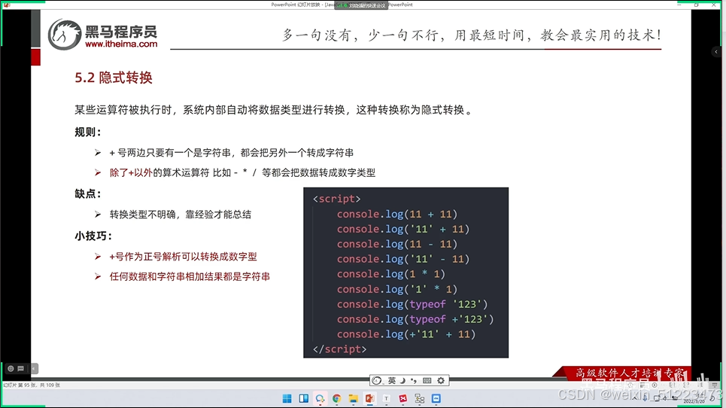Viewport: 726px width, 408px height.
Task: Click the meeting banner in title bar
Action: pyautogui.click(x=360, y=5)
